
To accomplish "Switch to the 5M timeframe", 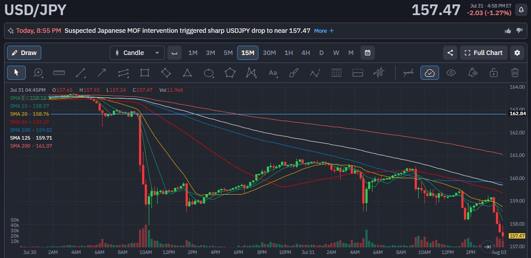I will [x=228, y=53].
